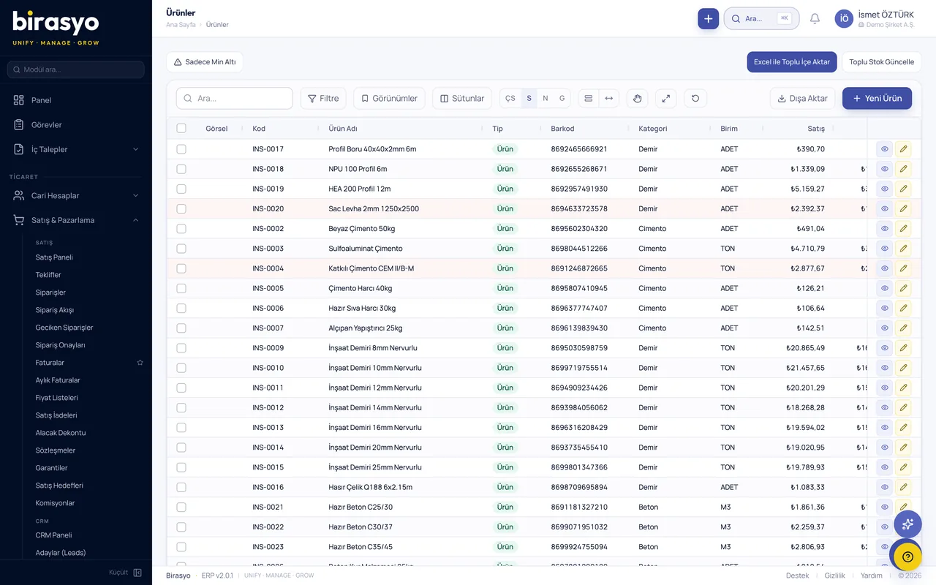Edit product INS-0017 with pencil icon
Viewport: 936px width, 585px height.
click(x=903, y=149)
